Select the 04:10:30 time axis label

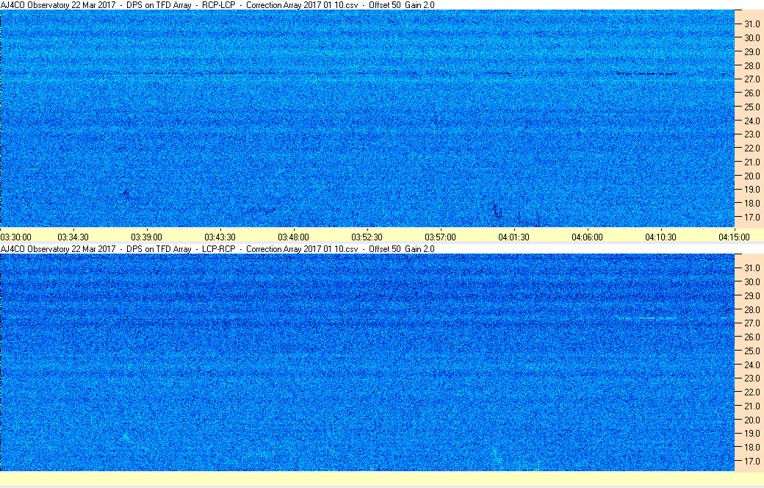(x=660, y=237)
